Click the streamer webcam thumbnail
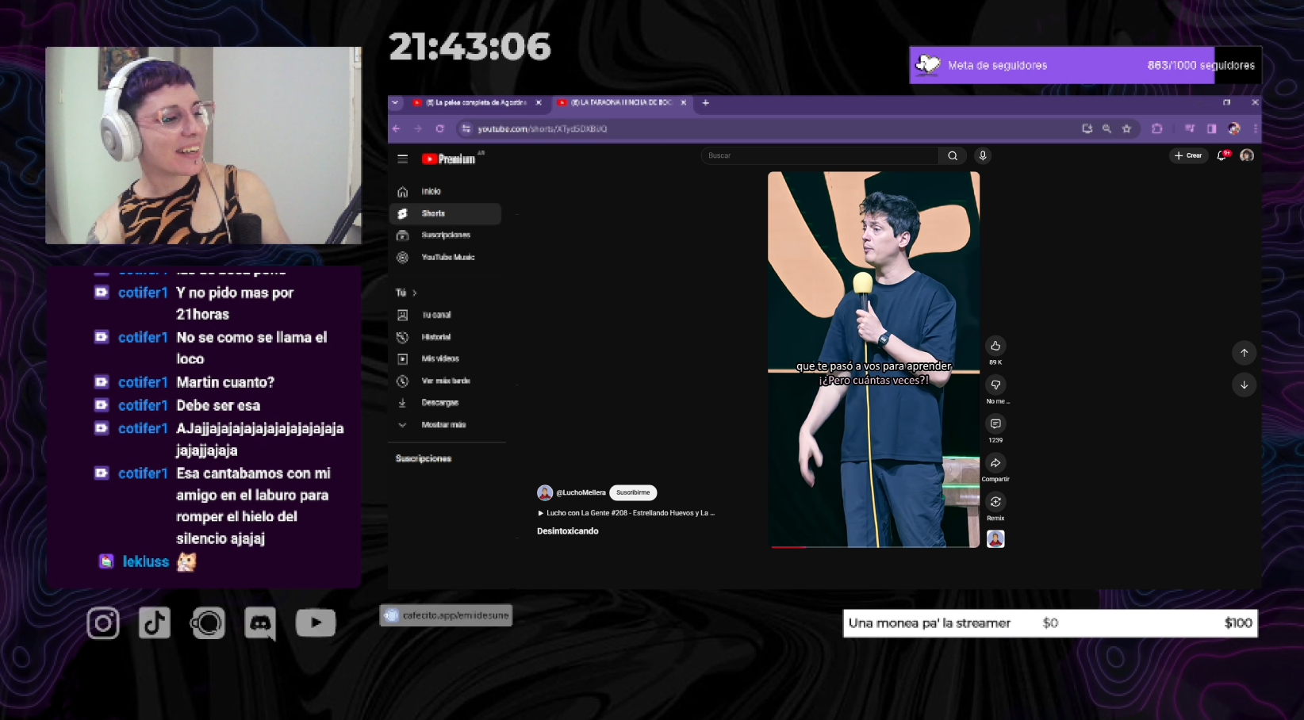This screenshot has width=1304, height=720. (203, 145)
